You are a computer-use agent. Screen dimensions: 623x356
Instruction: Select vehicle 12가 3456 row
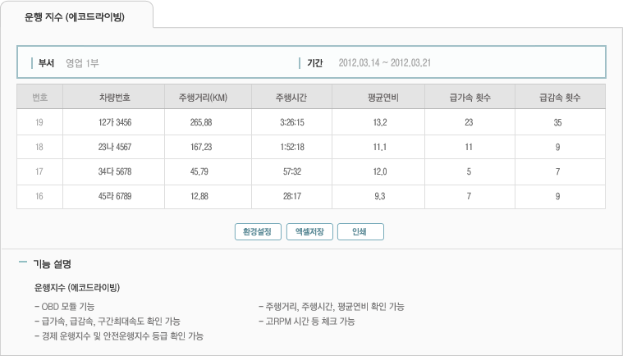[x=114, y=123]
